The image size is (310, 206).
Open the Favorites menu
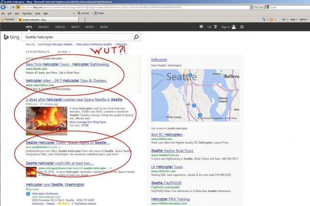pyautogui.click(x=27, y=14)
